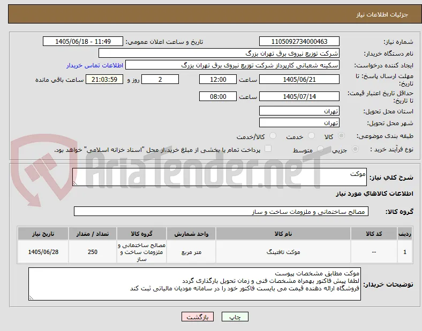Click the ردیف column header
This screenshot has width=422, height=331.
coord(405,234)
